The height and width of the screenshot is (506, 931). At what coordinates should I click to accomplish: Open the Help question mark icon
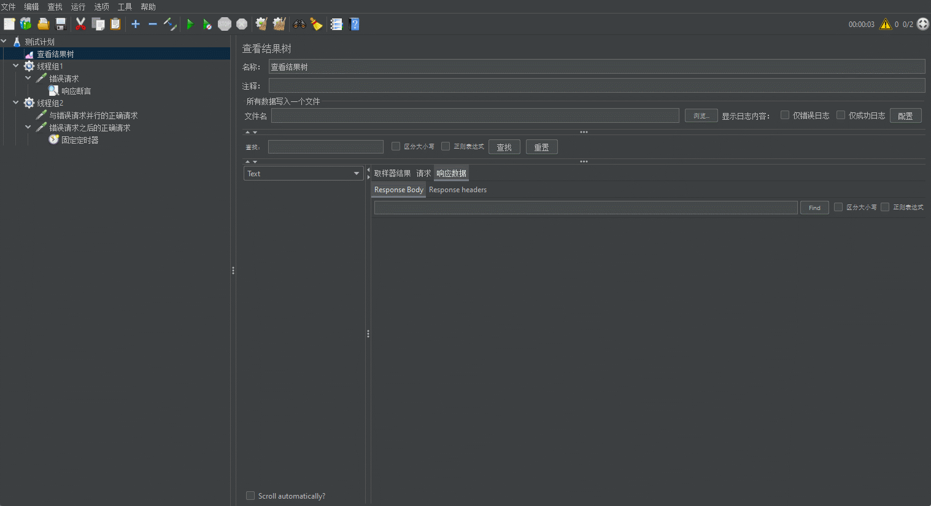click(x=354, y=24)
